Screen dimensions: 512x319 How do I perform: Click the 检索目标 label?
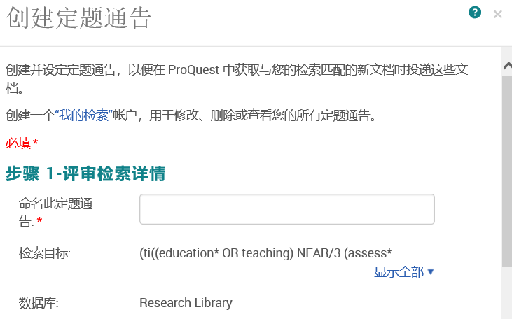pos(44,253)
